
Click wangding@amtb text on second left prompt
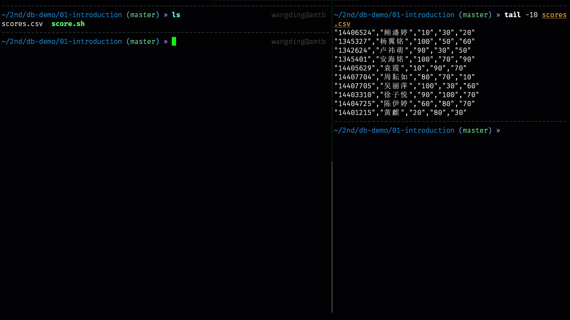[298, 41]
